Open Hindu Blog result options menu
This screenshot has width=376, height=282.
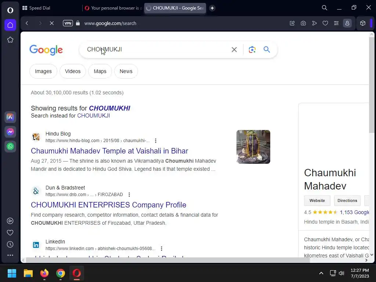[156, 141]
